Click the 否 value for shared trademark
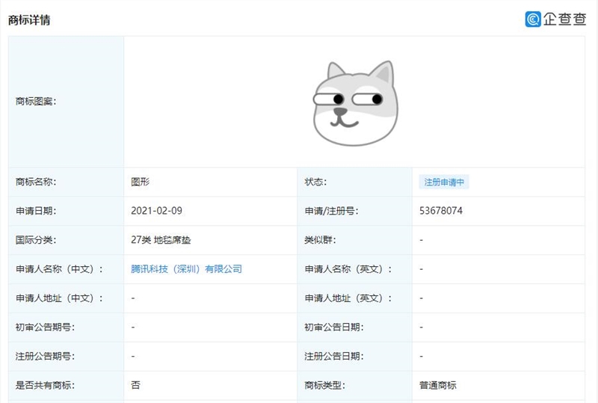The width and height of the screenshot is (598, 403). 135,386
